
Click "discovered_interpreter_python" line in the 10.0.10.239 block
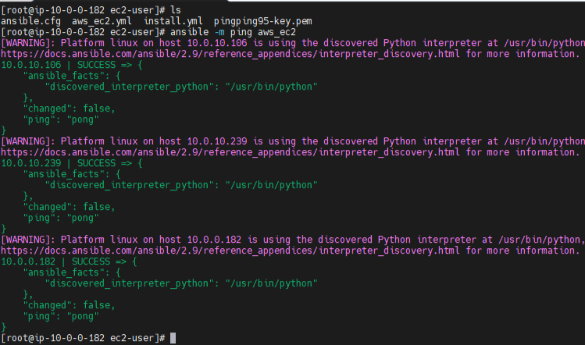(181, 185)
